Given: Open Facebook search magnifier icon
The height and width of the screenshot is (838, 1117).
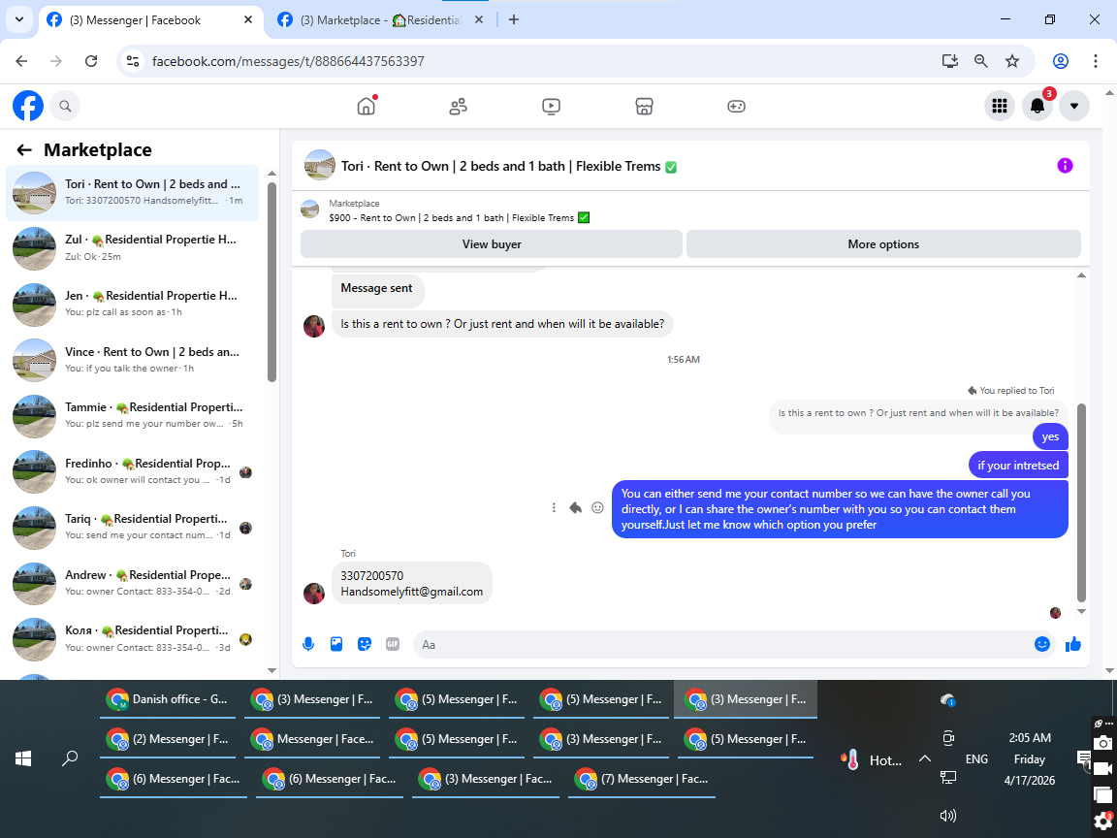Looking at the screenshot, I should (x=65, y=106).
